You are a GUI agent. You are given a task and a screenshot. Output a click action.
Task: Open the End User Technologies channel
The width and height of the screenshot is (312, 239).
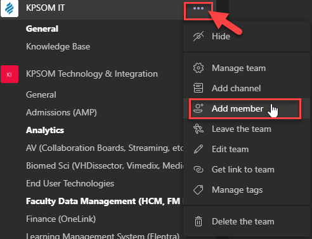(x=70, y=183)
